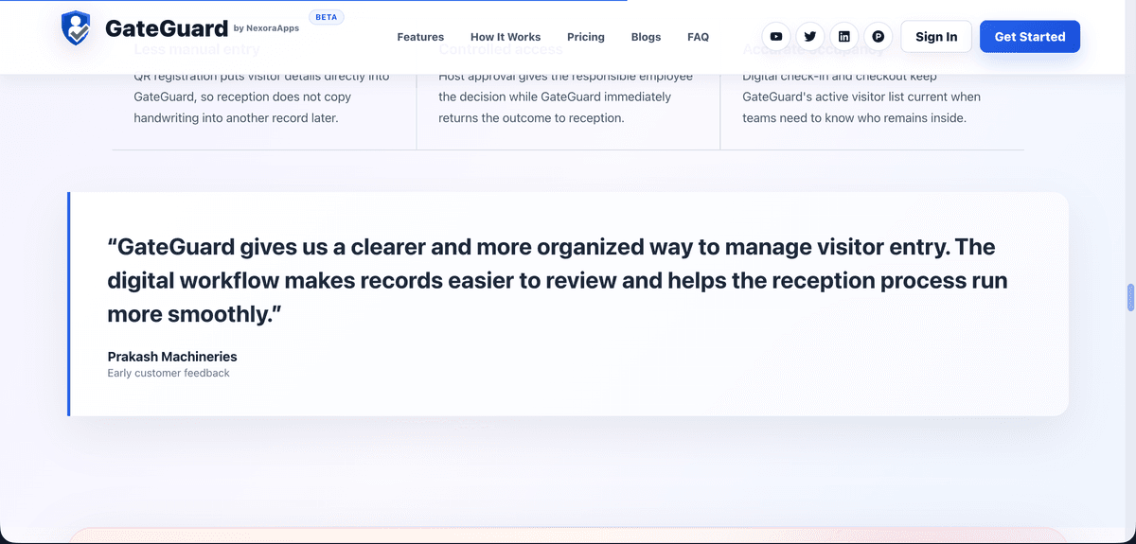Click the testimonial quote text
The height and width of the screenshot is (544, 1136).
pyautogui.click(x=558, y=281)
